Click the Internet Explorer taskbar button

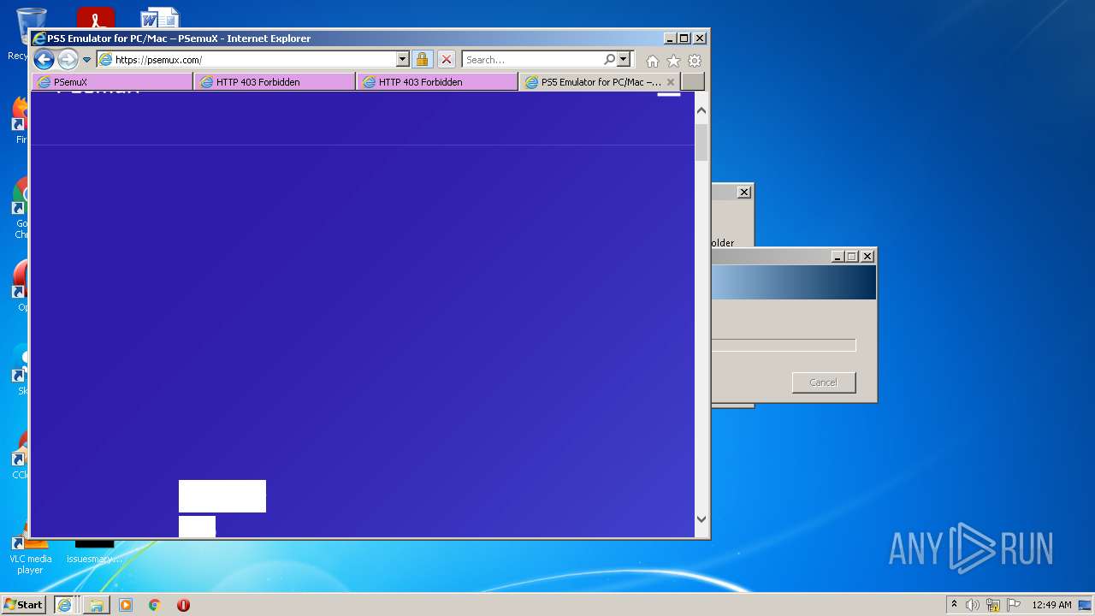[x=64, y=605]
